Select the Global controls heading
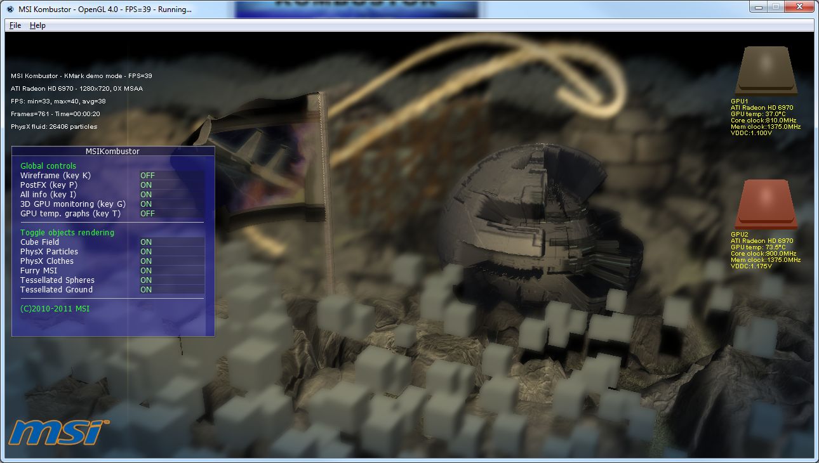Screen dimensions: 819x463 point(48,166)
